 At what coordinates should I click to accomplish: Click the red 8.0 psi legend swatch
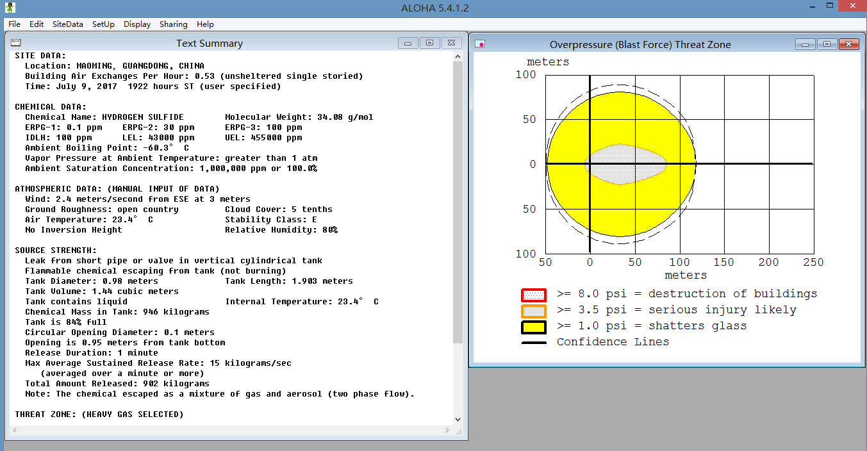[x=533, y=295]
